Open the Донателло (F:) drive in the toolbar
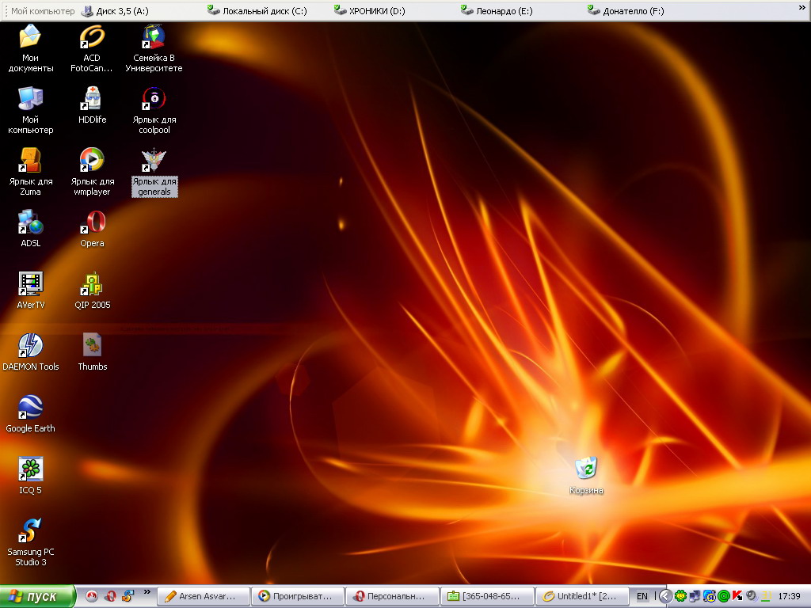This screenshot has height=608, width=811. (x=626, y=11)
